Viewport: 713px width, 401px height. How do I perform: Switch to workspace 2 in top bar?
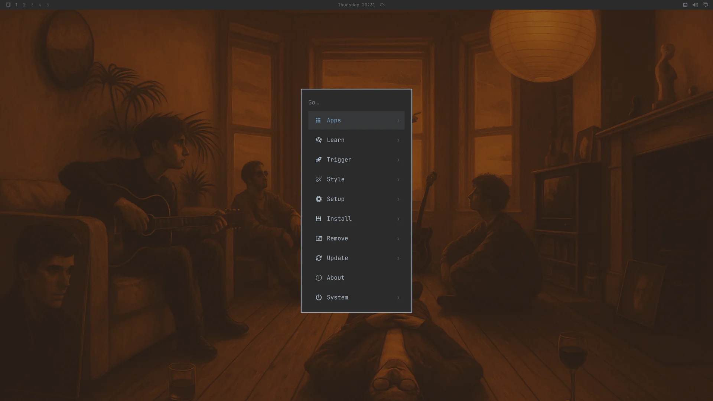pyautogui.click(x=24, y=5)
